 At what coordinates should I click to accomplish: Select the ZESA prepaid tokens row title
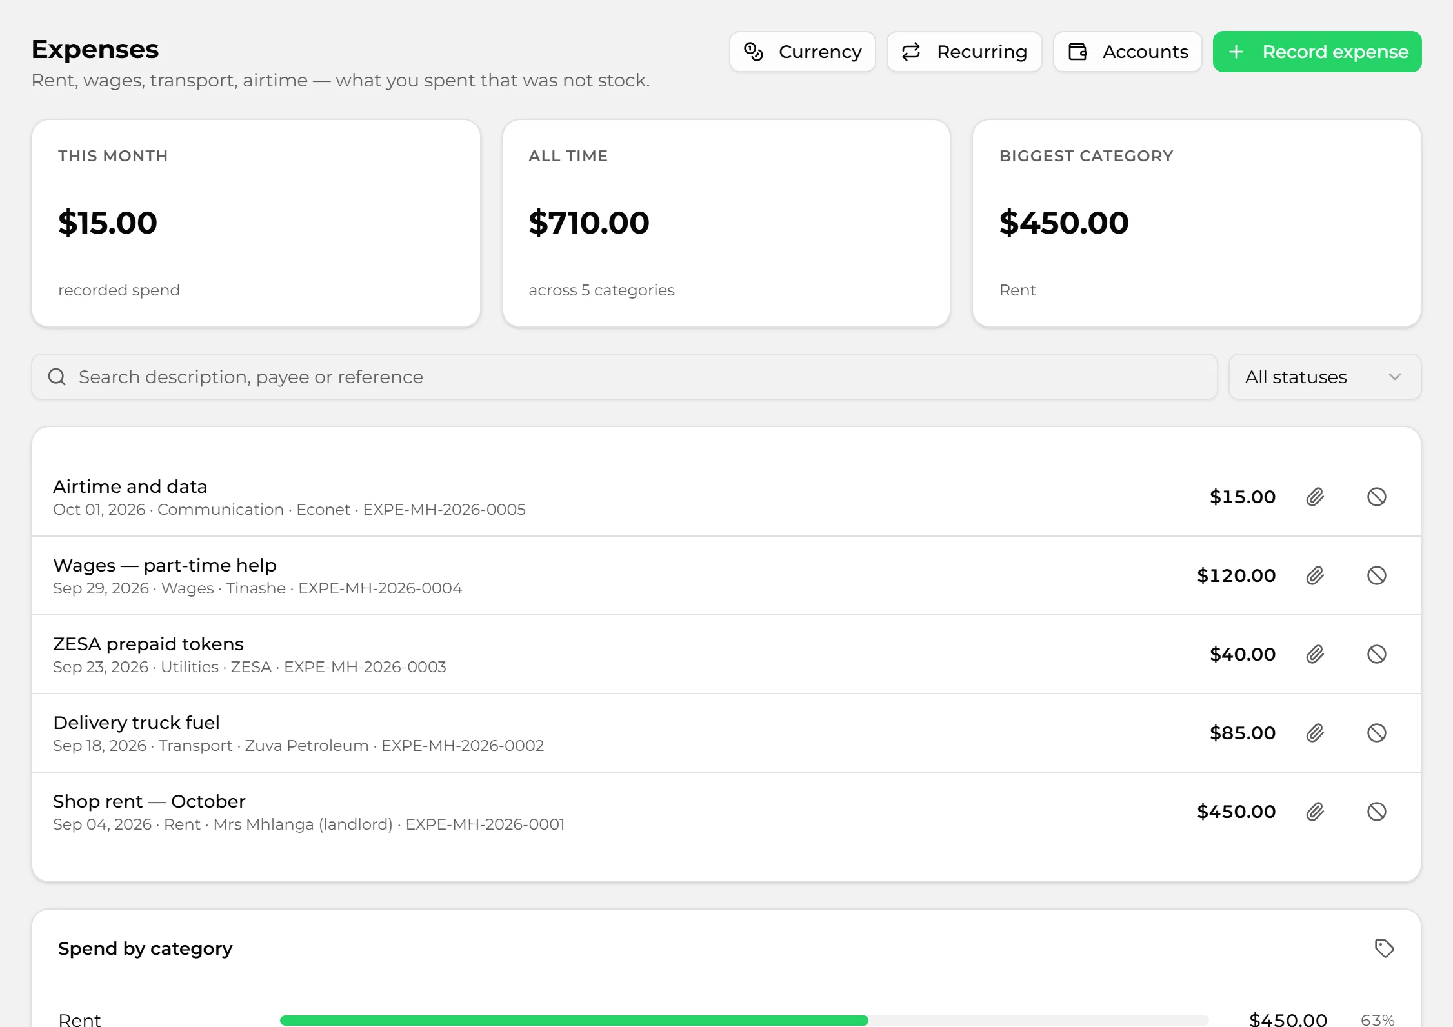148,644
